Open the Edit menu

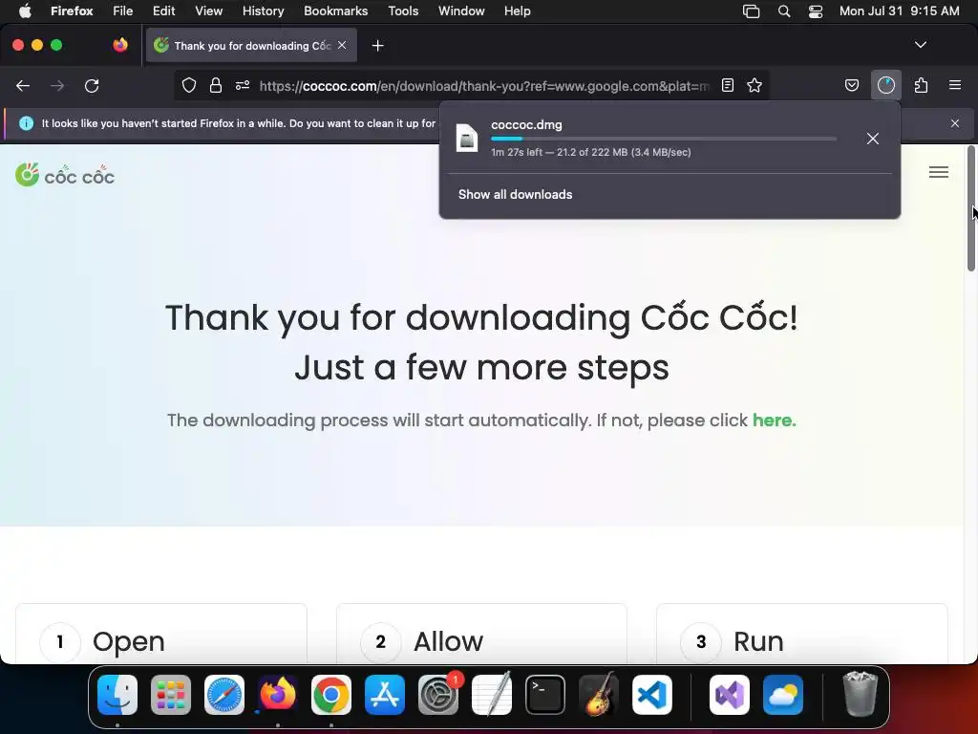(x=164, y=11)
